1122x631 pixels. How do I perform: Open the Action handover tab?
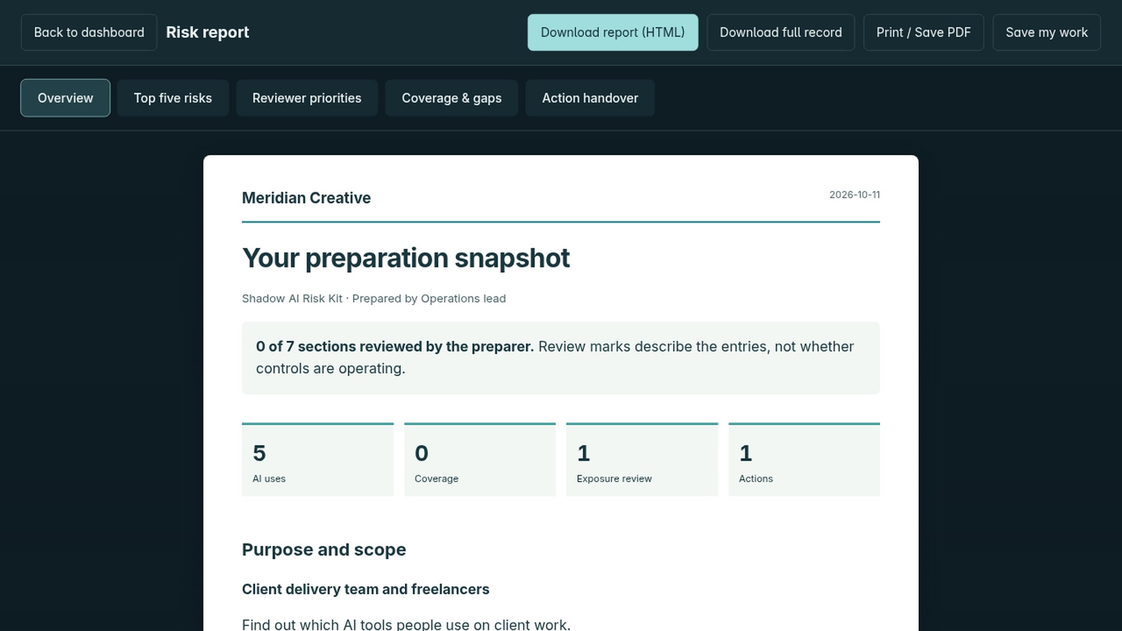(590, 98)
